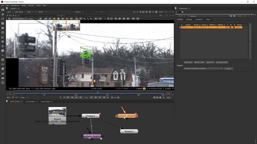257x144 pixels.
Task: Open the MetaData nodes toolbar menu
Action: (3, 69)
